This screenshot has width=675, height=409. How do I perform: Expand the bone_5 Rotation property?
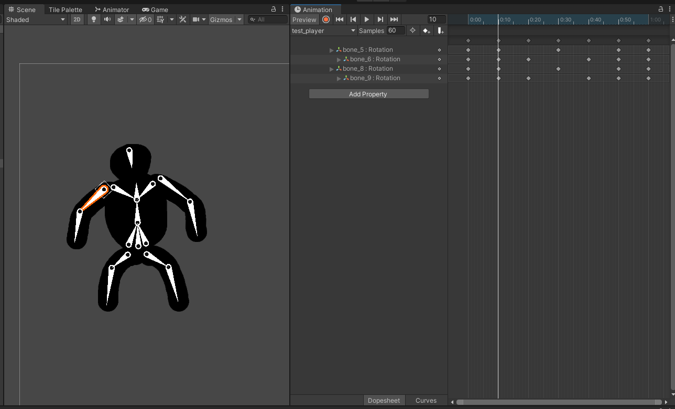pyautogui.click(x=331, y=49)
